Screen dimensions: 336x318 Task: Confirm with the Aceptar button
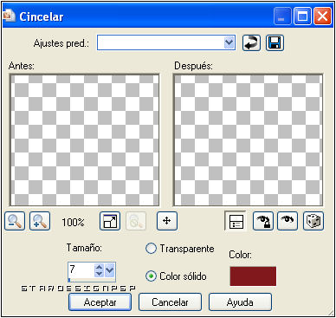pos(100,302)
